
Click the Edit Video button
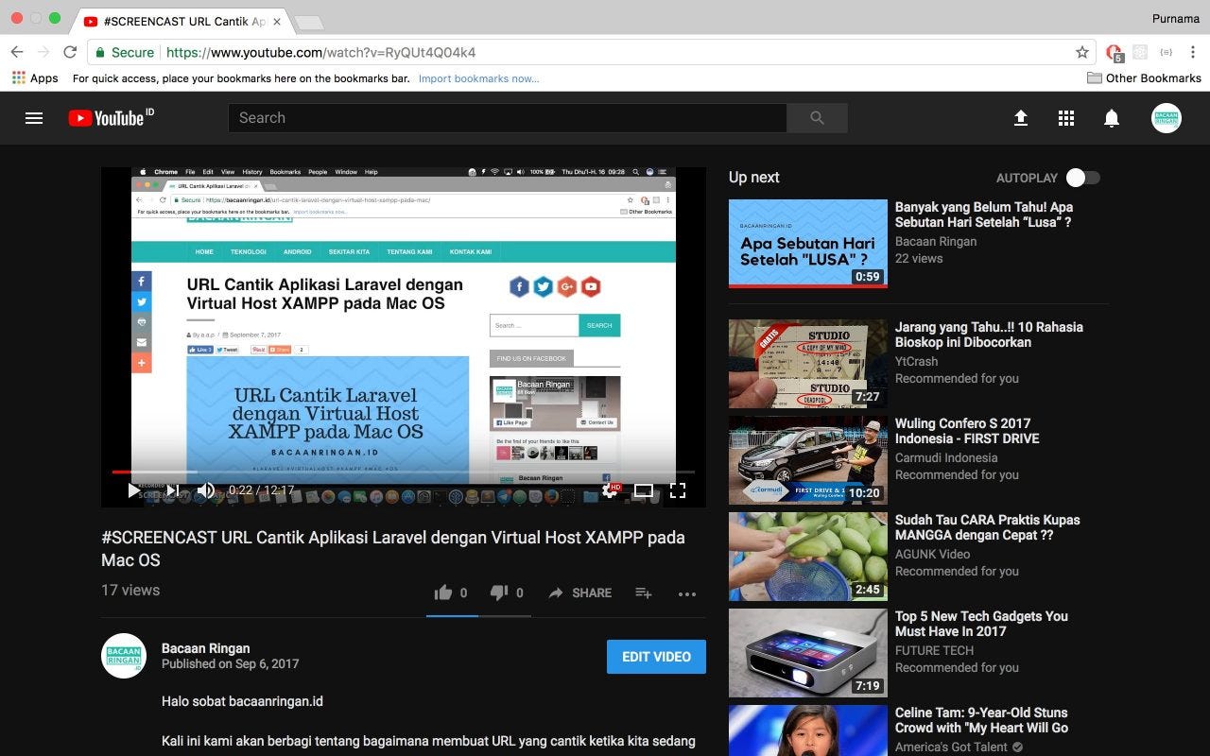point(656,657)
